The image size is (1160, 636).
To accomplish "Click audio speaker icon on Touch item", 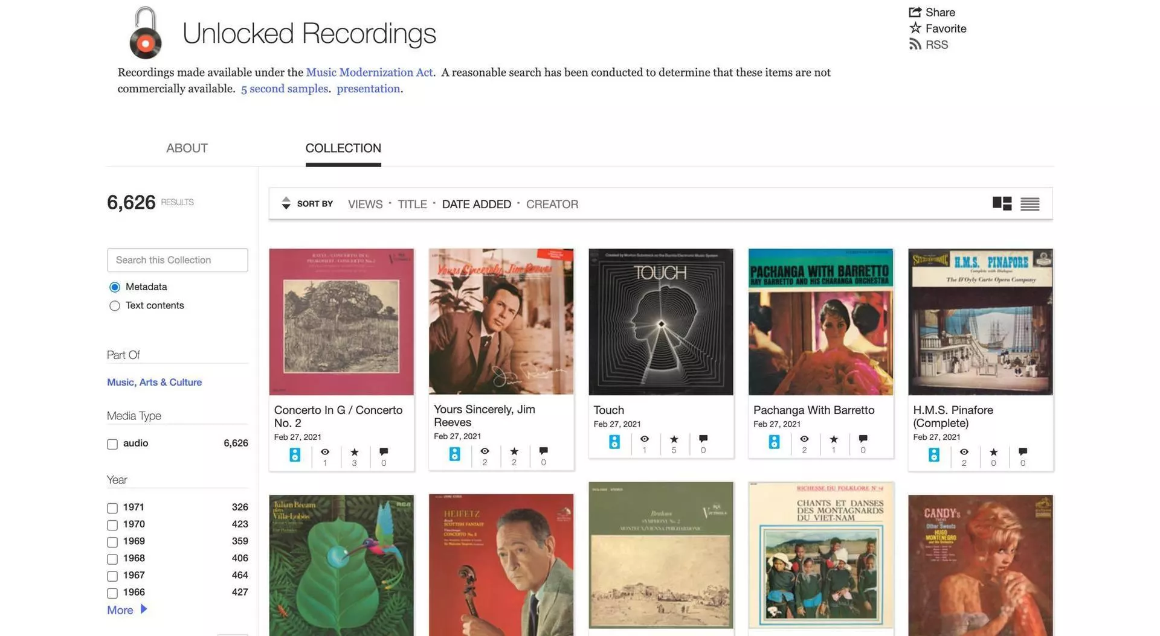I will 614,442.
